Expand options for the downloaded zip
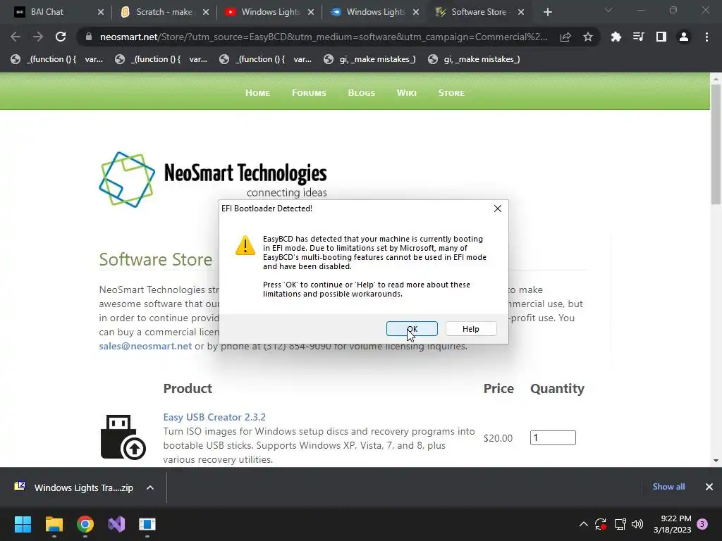Image resolution: width=722 pixels, height=541 pixels. click(x=150, y=487)
